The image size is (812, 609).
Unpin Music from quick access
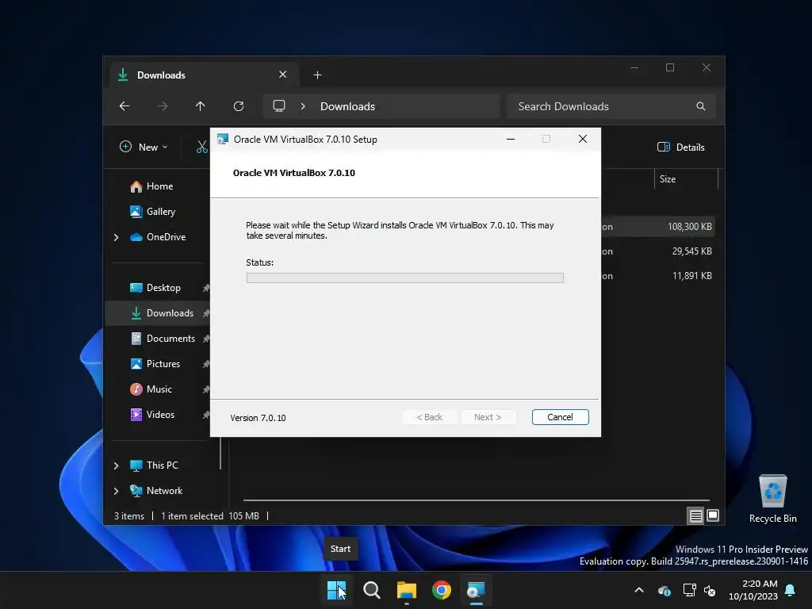coord(206,389)
